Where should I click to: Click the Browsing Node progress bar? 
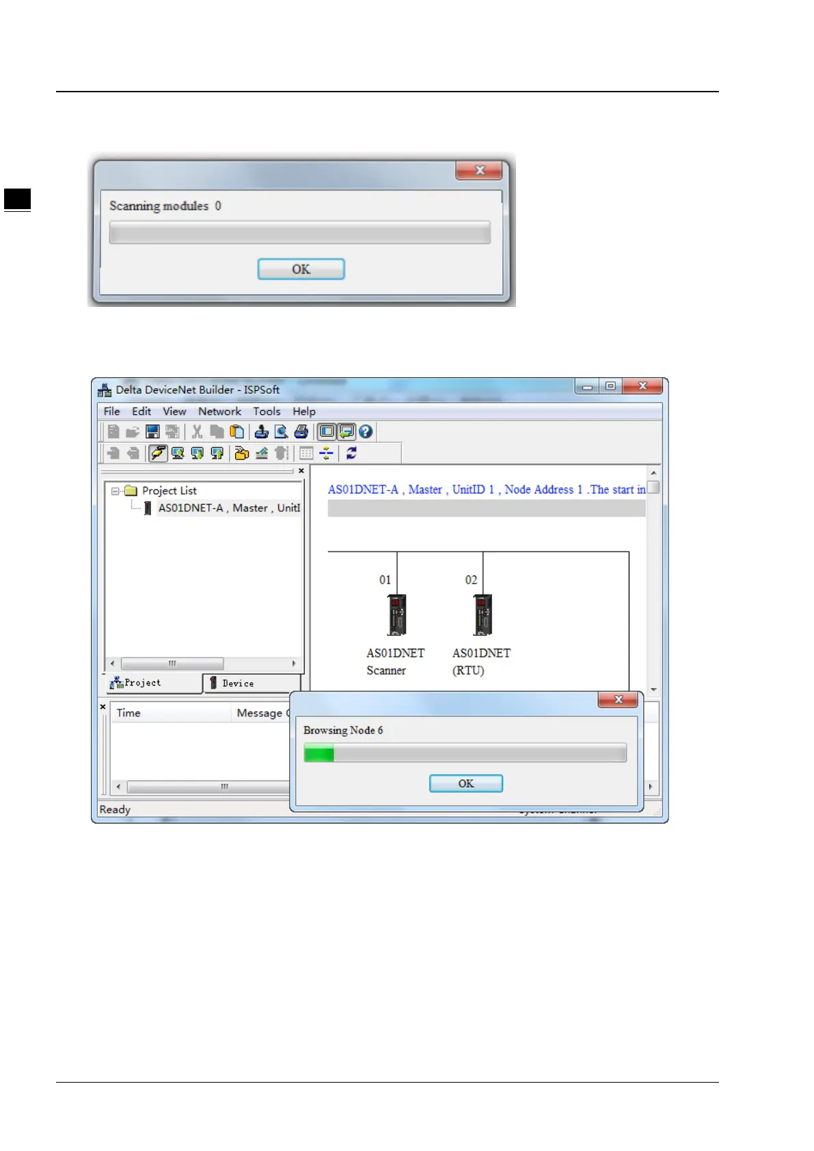[x=465, y=753]
